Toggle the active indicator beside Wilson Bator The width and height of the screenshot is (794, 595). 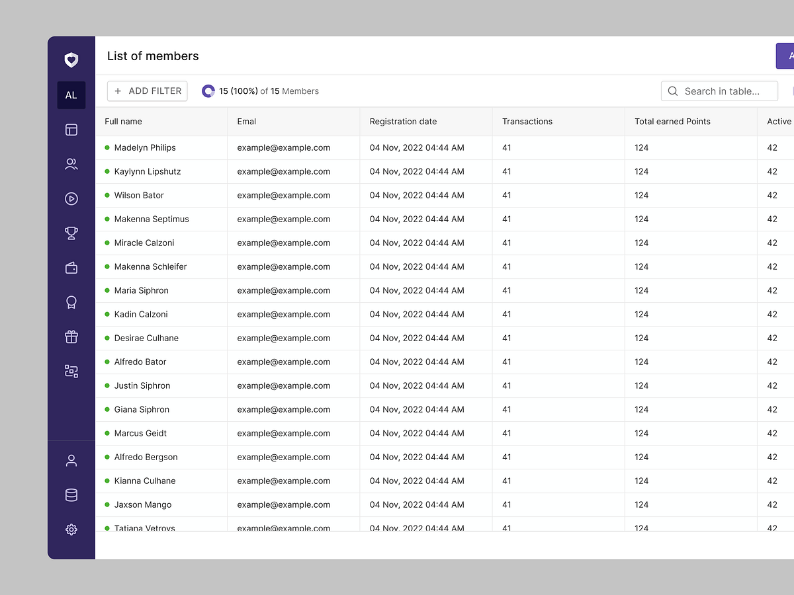click(x=107, y=195)
